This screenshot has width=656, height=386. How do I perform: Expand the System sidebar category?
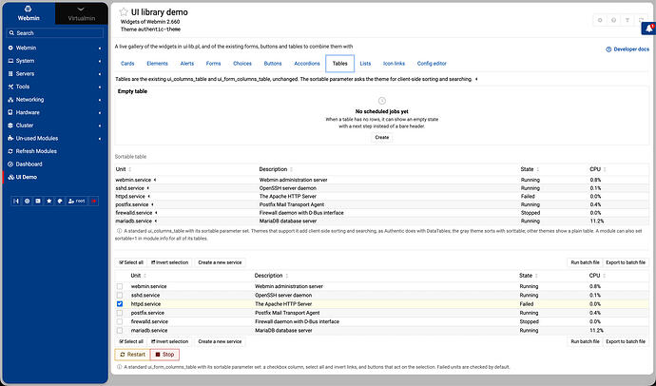pos(55,61)
